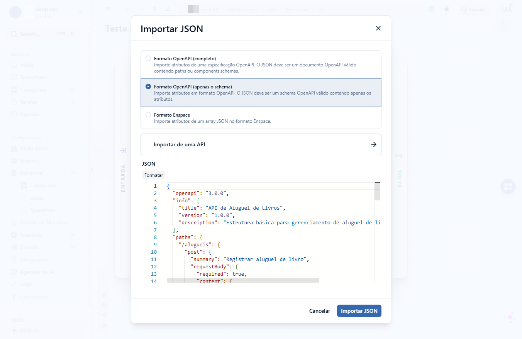Viewport: 522px width, 339px height.
Task: Open the Importar de uma API option
Action: tap(261, 144)
